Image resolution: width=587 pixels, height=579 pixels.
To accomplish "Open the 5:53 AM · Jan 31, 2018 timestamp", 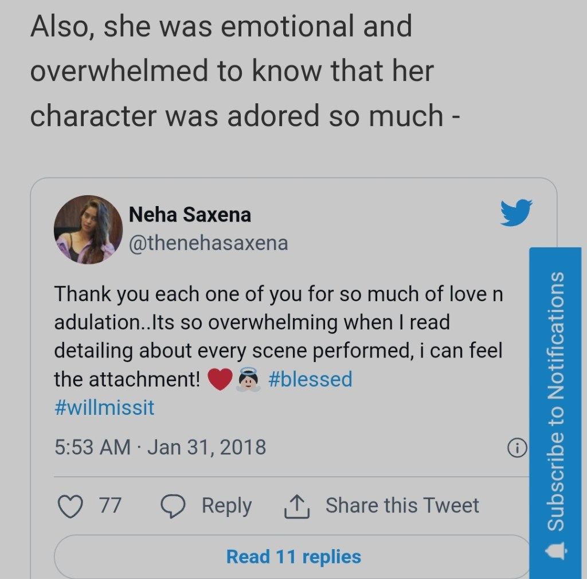I will (160, 447).
